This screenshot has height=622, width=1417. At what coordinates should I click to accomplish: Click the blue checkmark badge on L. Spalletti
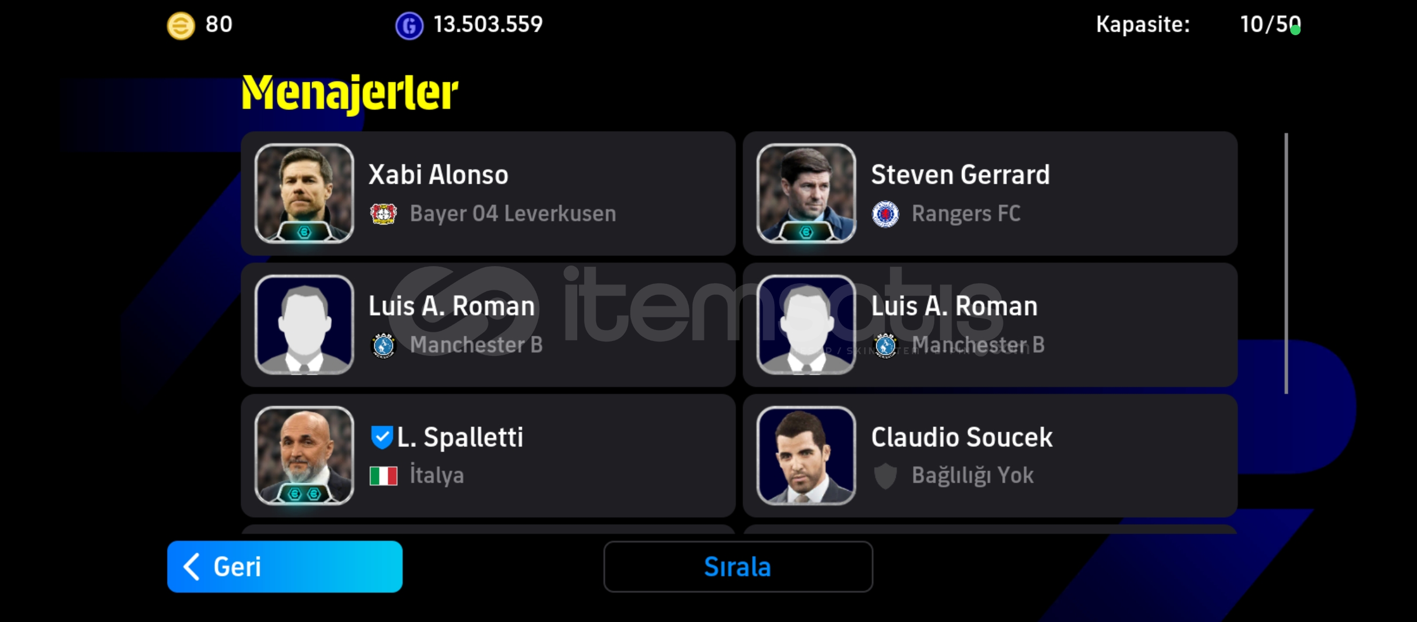(x=381, y=437)
